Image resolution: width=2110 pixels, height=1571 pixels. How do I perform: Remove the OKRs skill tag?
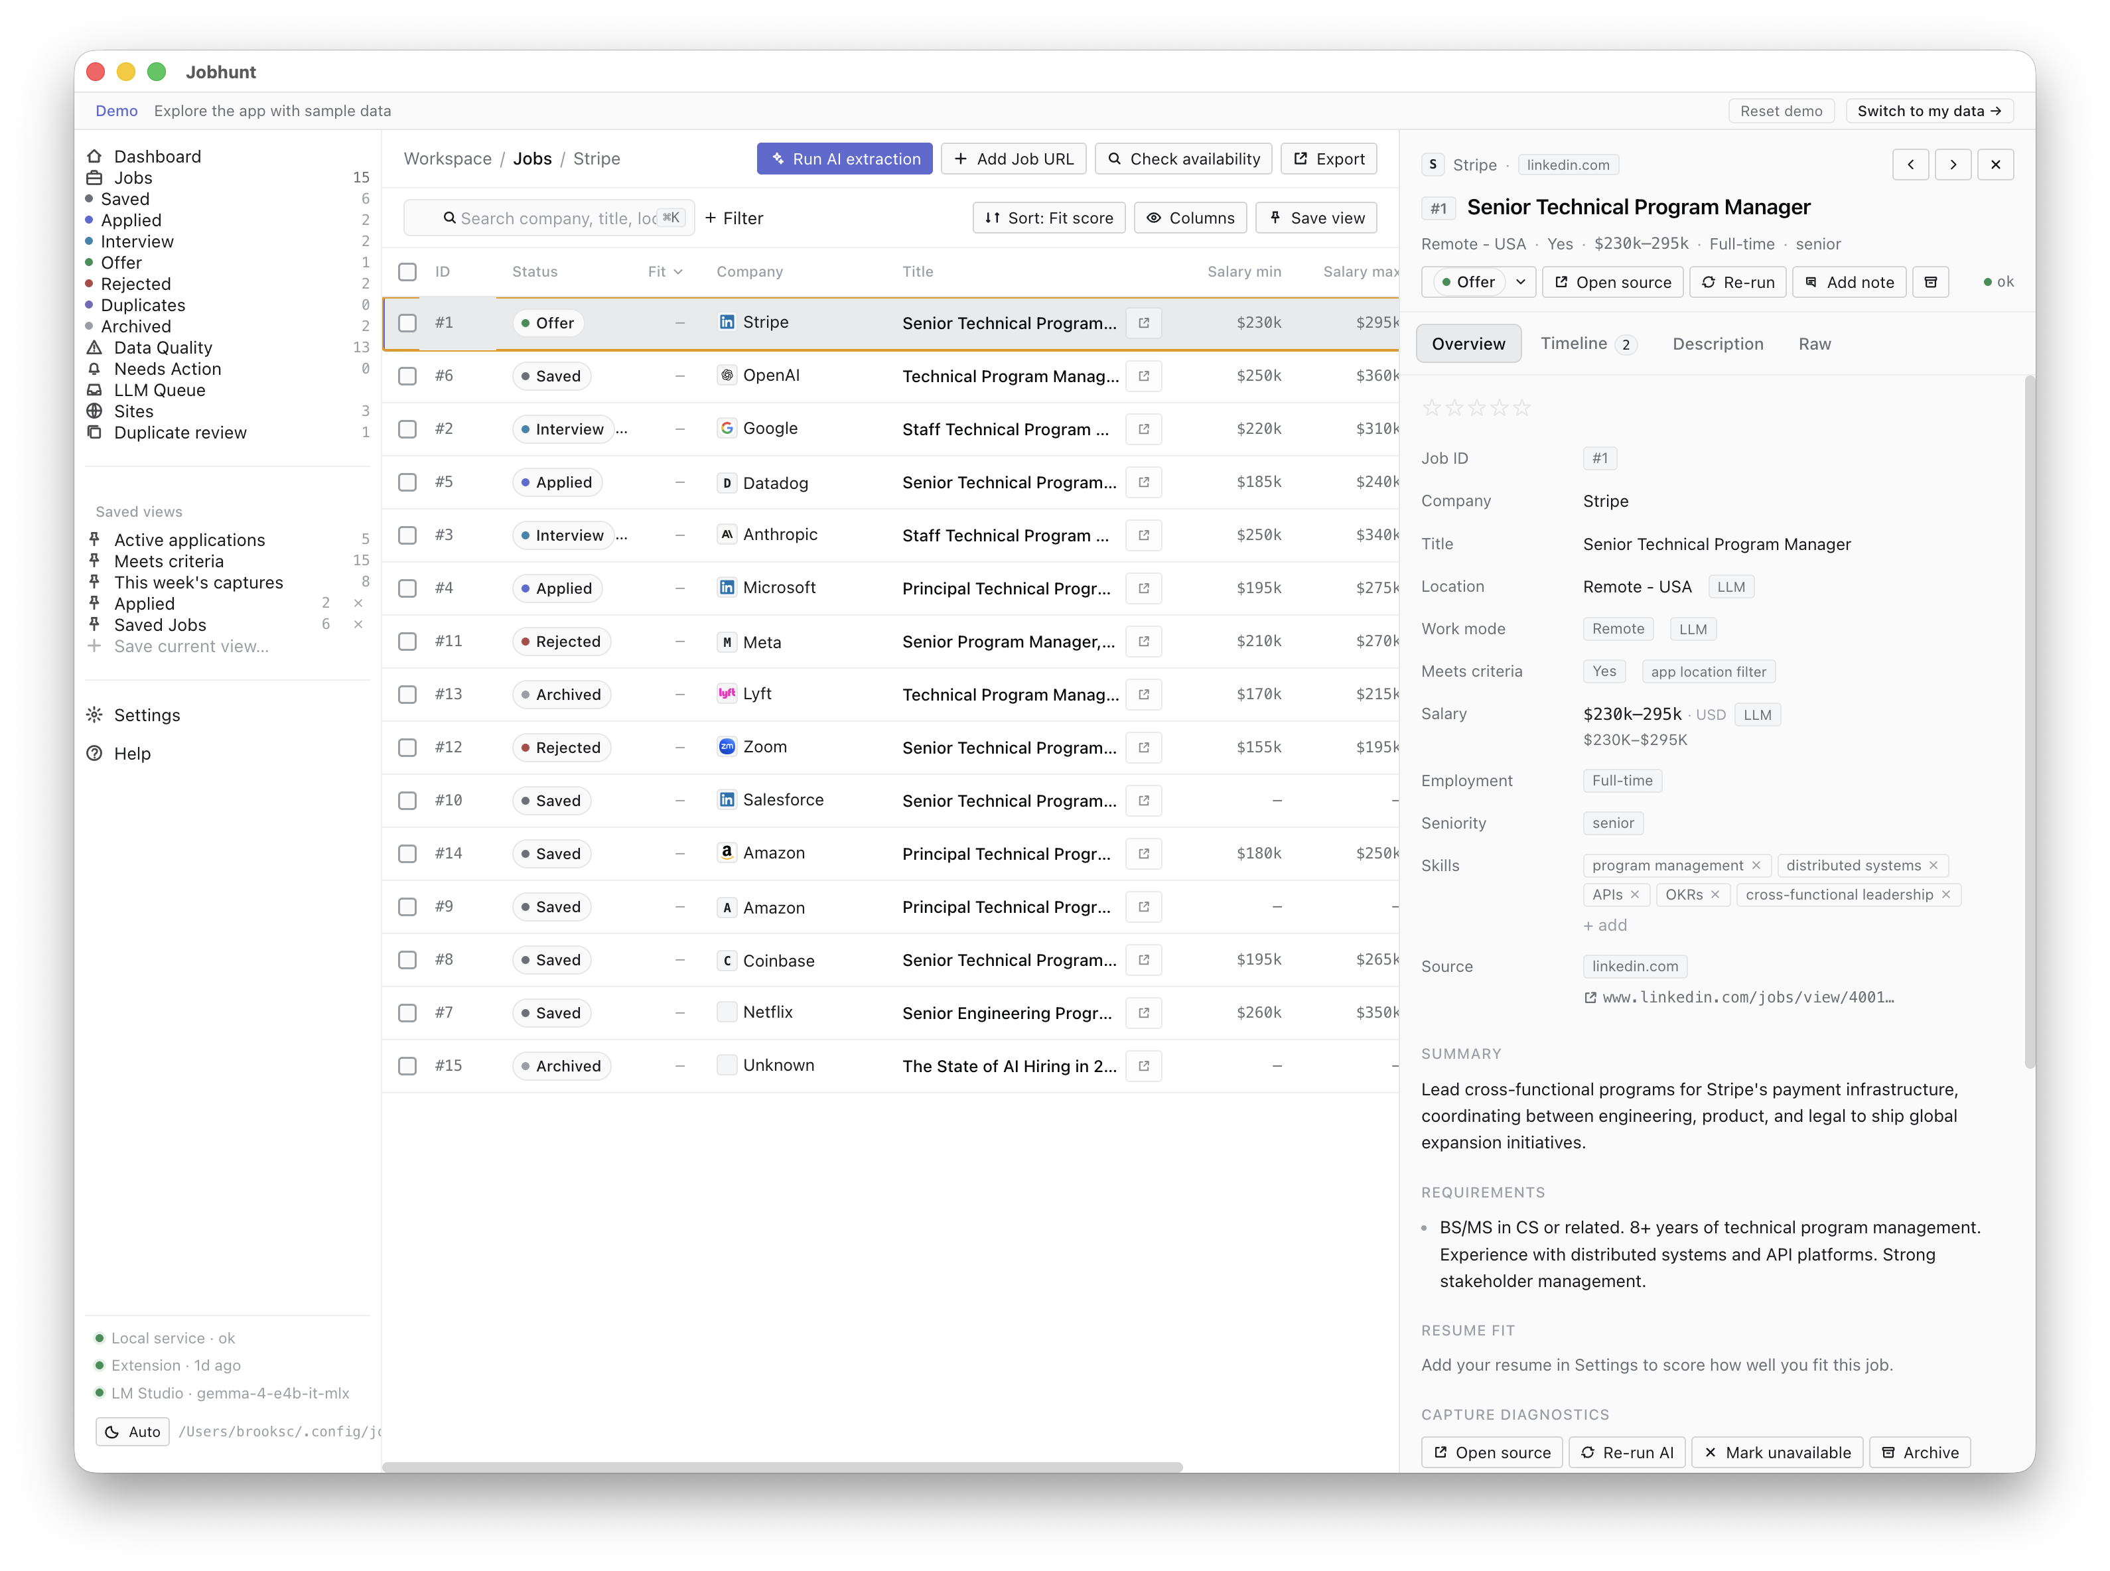(x=1715, y=895)
